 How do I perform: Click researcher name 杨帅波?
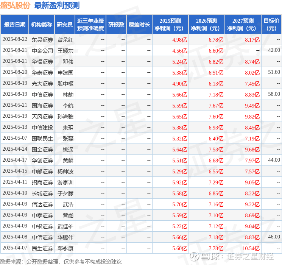65,171
